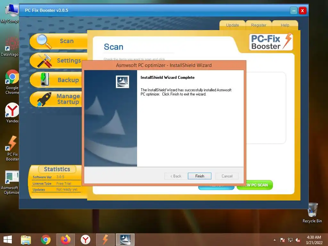Open the Windows Start menu

(8, 240)
